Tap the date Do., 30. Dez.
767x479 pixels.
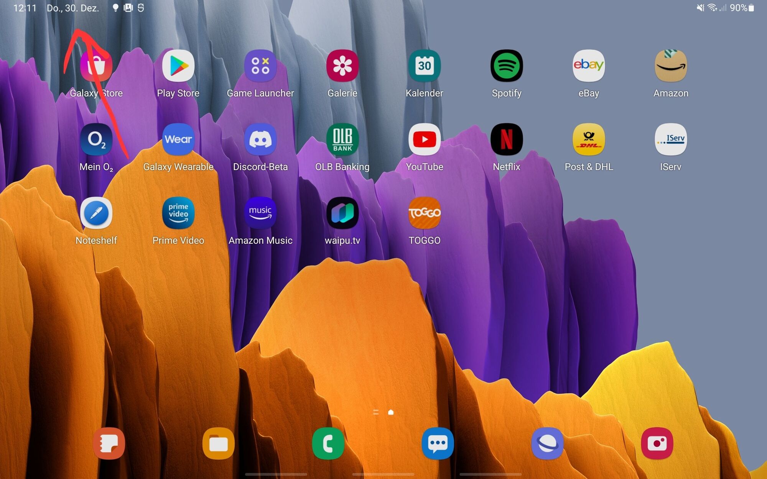point(73,8)
